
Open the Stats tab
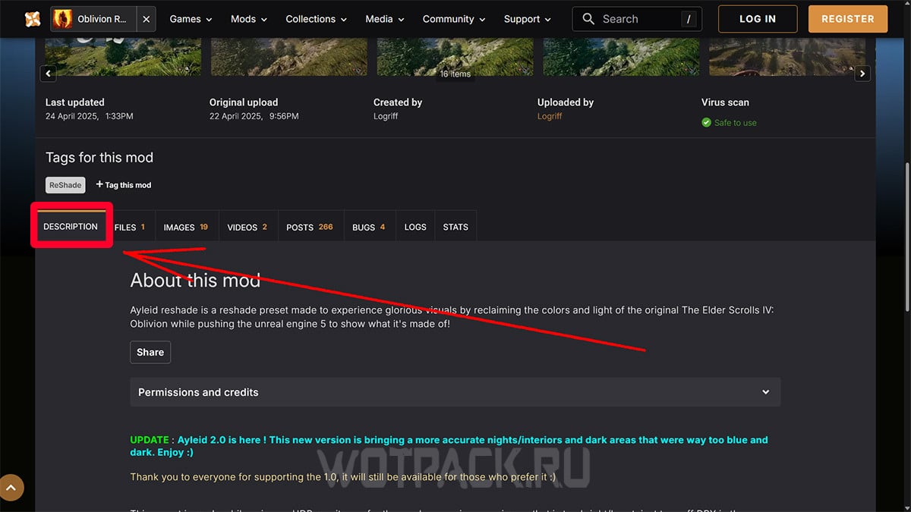[455, 227]
